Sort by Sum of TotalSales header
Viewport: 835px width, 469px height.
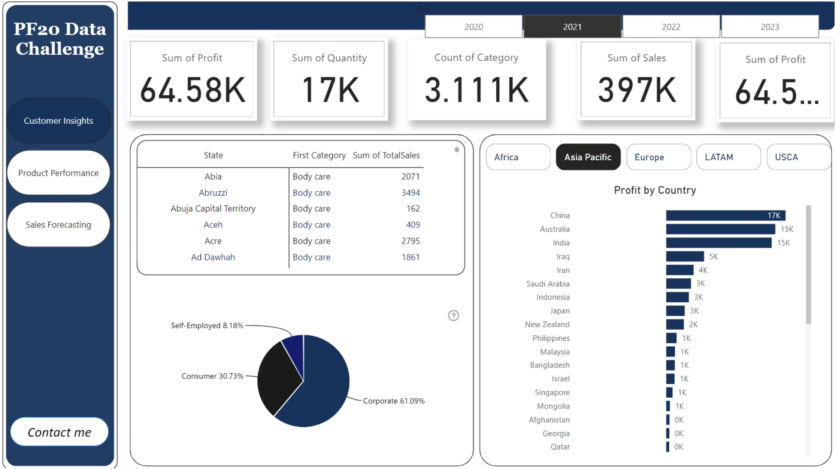click(386, 155)
